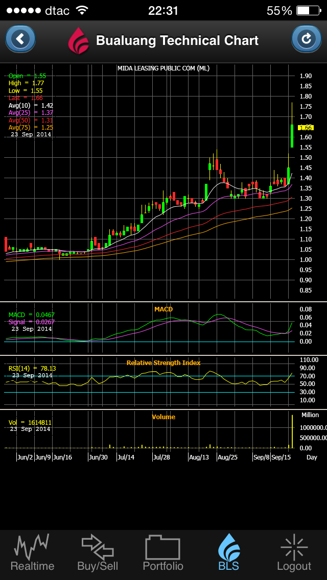This screenshot has width=327, height=580.
Task: Tap the Avg(10) = 1.42 legend
Action: pyautogui.click(x=31, y=105)
